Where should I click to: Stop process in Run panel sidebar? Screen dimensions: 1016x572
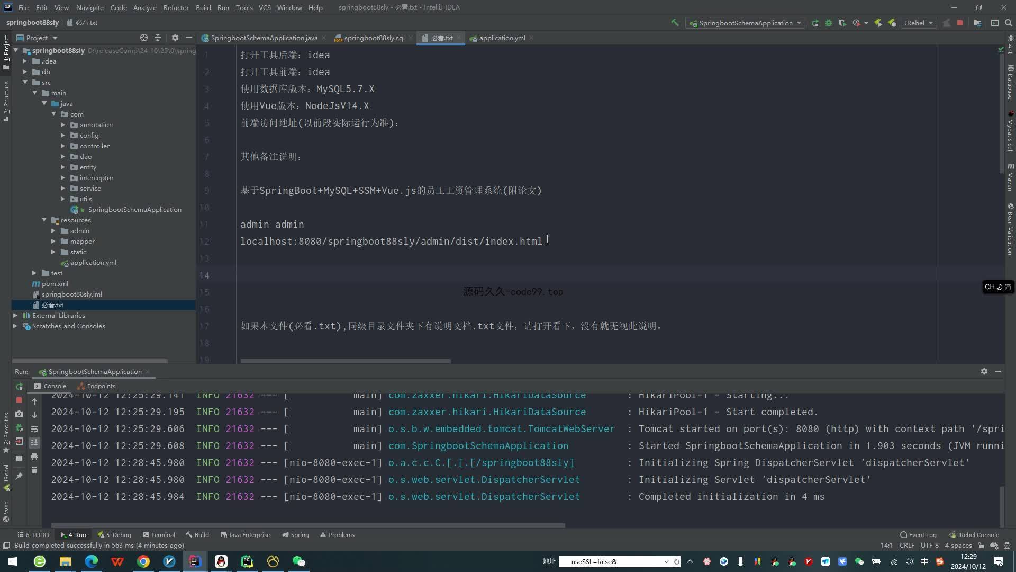click(x=19, y=400)
